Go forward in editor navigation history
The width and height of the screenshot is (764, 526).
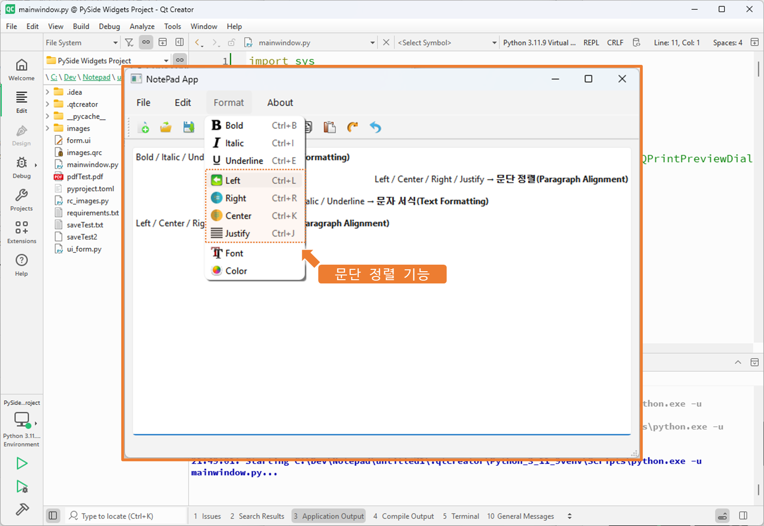tap(215, 42)
